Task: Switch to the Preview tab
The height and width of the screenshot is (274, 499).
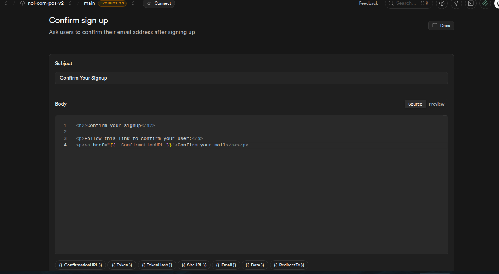Action: pyautogui.click(x=436, y=104)
